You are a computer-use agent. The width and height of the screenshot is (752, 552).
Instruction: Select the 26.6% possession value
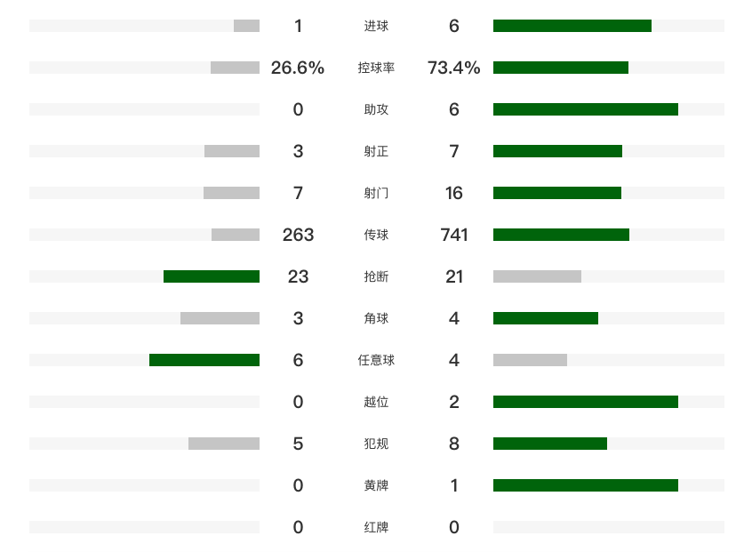(298, 68)
